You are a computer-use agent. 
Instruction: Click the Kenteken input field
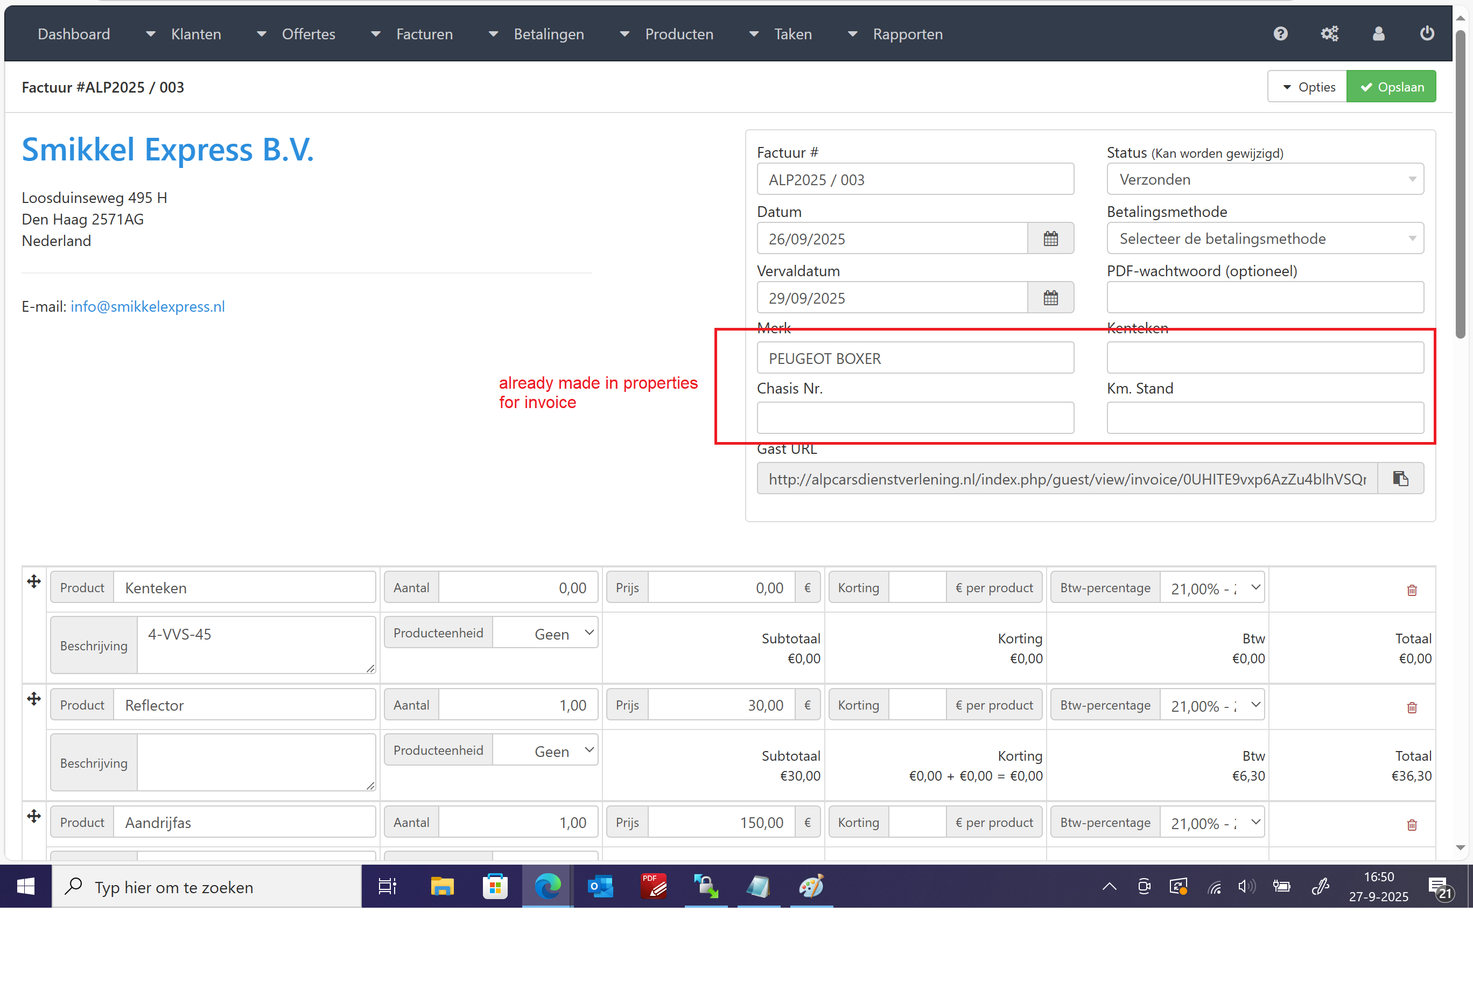pyautogui.click(x=1265, y=358)
